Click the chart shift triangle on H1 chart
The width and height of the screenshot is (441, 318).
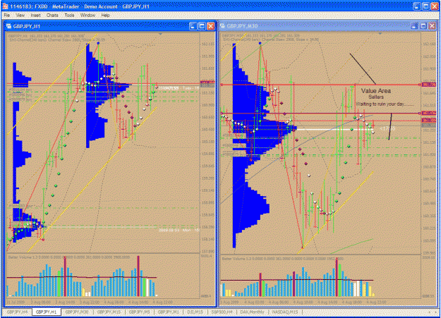click(x=160, y=34)
